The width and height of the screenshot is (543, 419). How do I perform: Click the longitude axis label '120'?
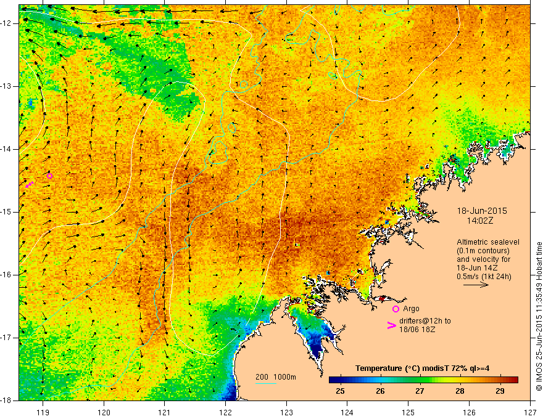[104, 412]
